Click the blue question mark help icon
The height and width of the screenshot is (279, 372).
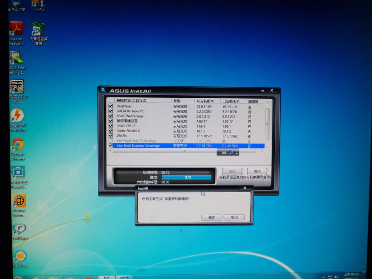pos(231,152)
